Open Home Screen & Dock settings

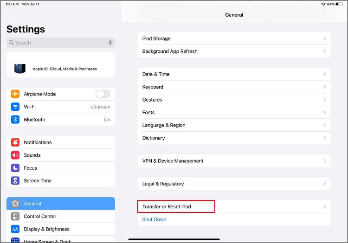point(61,239)
